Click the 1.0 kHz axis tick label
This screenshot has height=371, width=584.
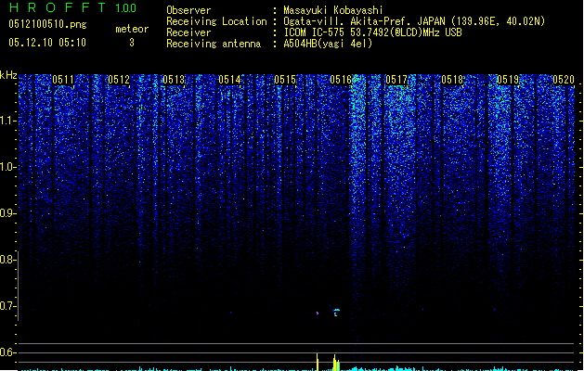(7, 167)
